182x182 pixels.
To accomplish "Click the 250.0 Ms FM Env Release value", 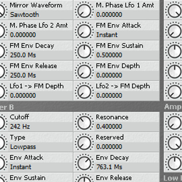I will (23, 75).
